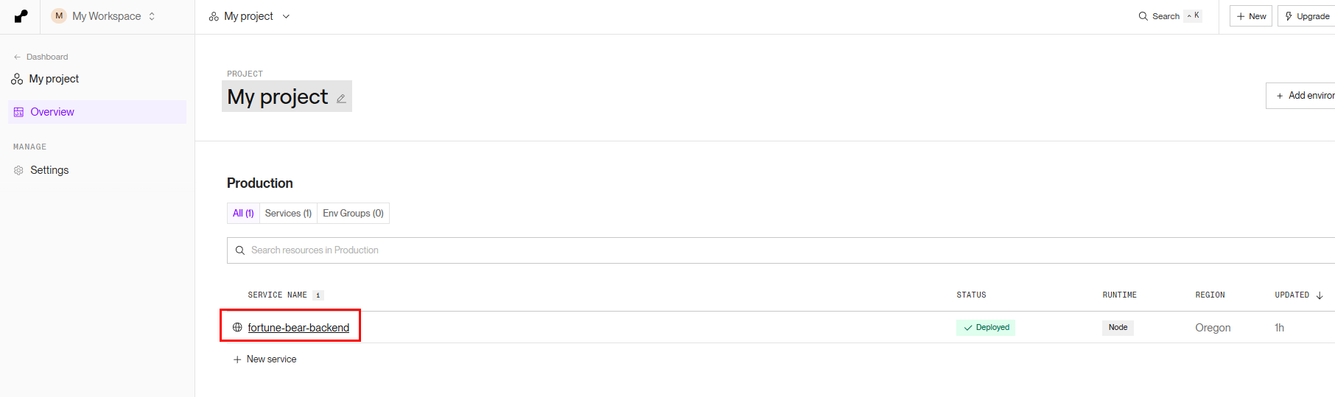Select the All (1) tab
This screenshot has width=1335, height=397.
(x=243, y=214)
